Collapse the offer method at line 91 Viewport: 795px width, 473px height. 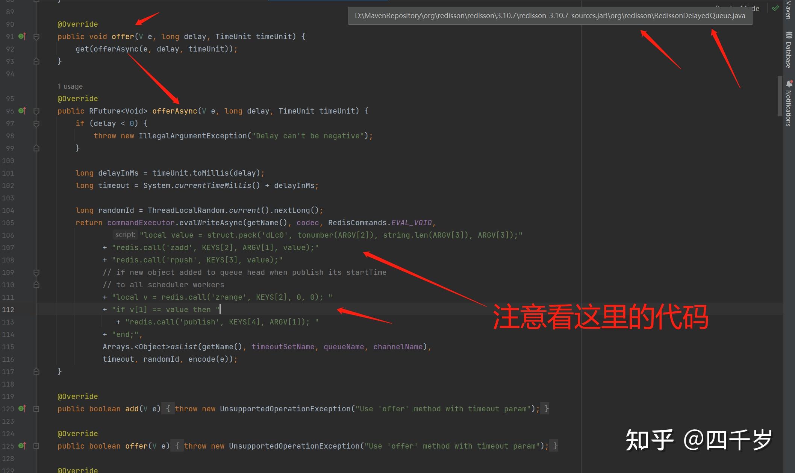click(36, 37)
